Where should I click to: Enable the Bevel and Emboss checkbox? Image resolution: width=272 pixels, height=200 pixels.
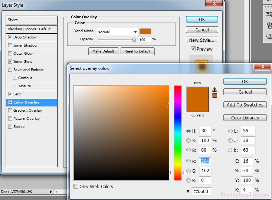[10, 70]
